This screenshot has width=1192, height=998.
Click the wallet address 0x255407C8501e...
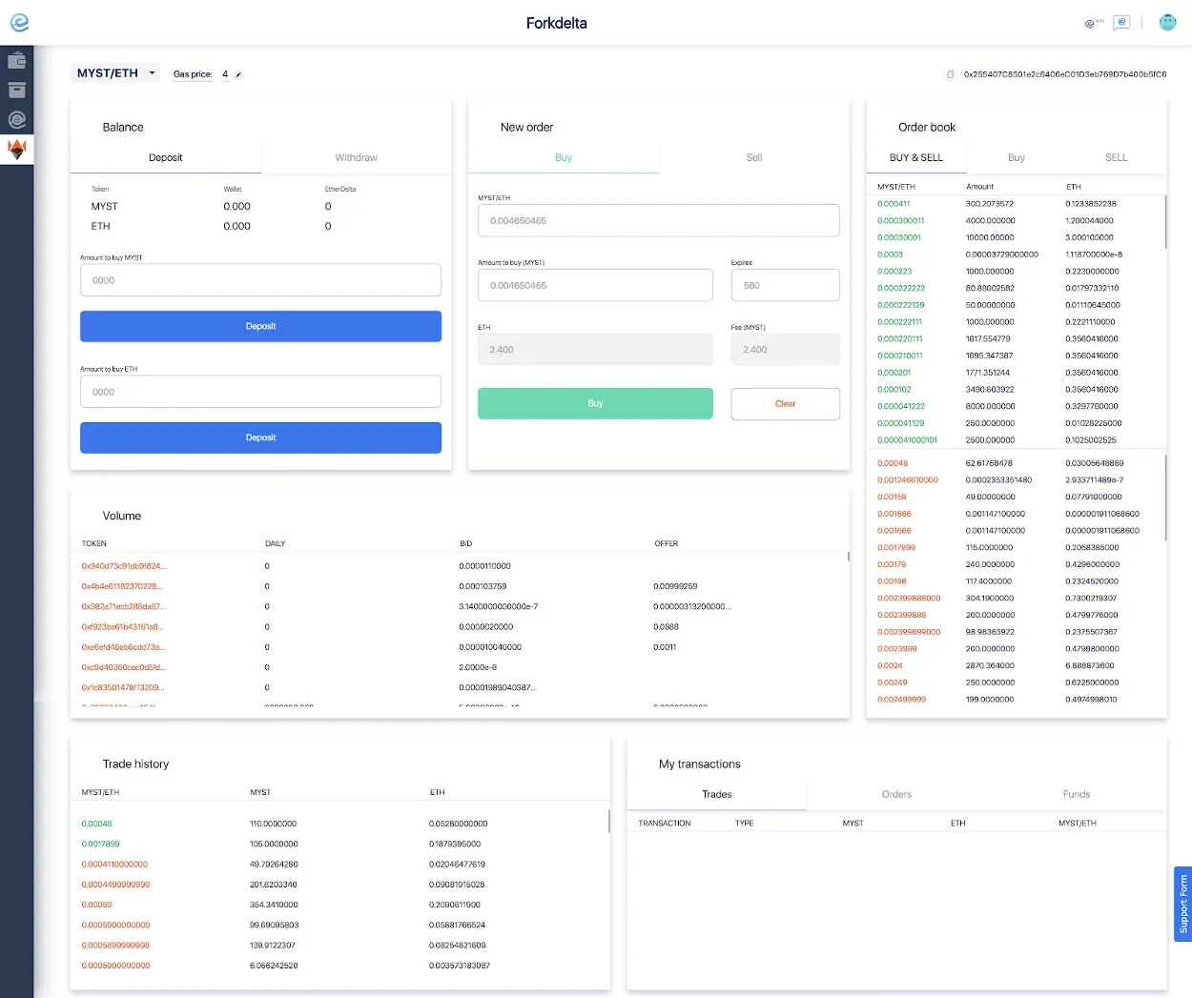[1064, 74]
